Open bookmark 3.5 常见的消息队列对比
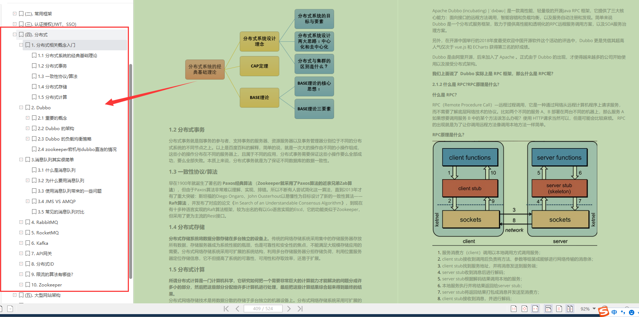Image resolution: width=639 pixels, height=317 pixels. coord(61,212)
